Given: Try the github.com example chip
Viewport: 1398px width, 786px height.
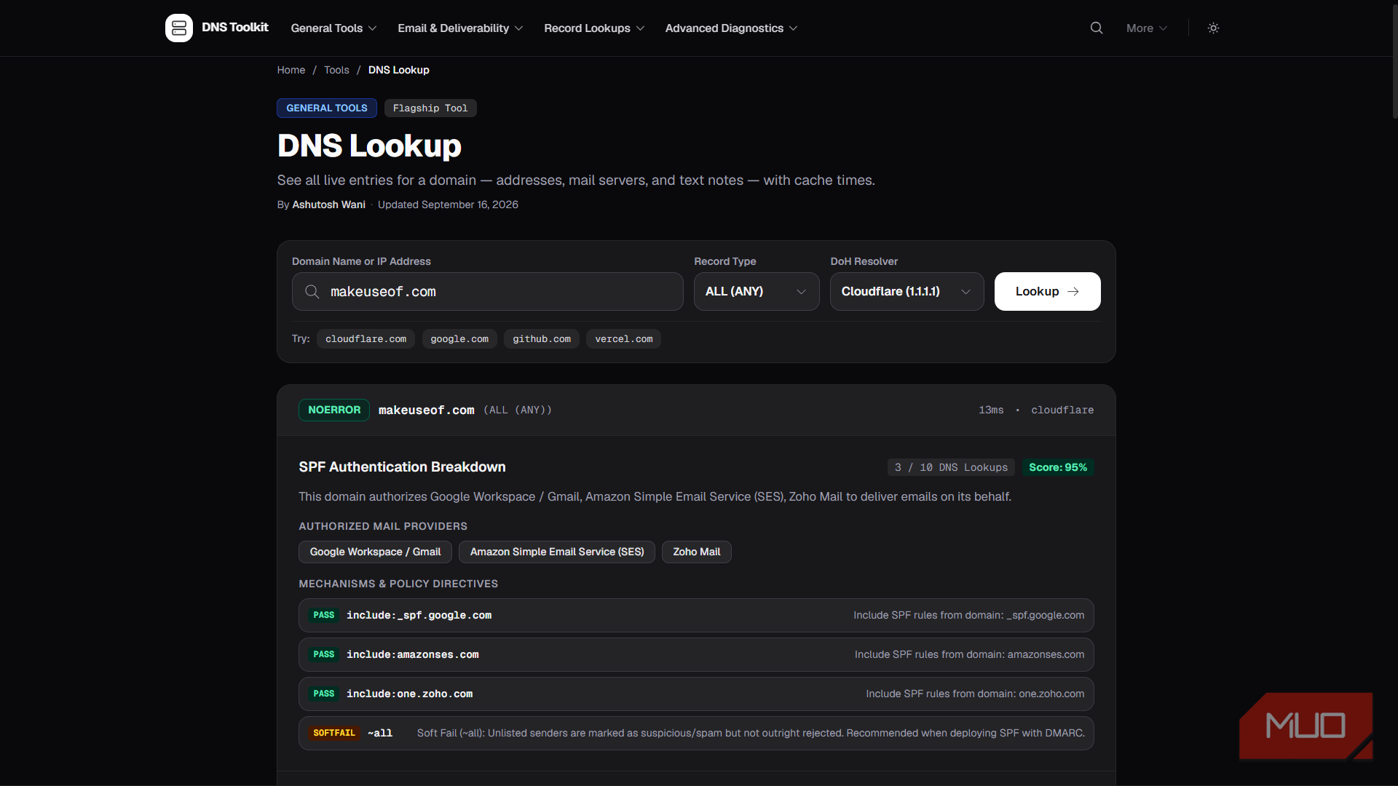Looking at the screenshot, I should pyautogui.click(x=542, y=338).
